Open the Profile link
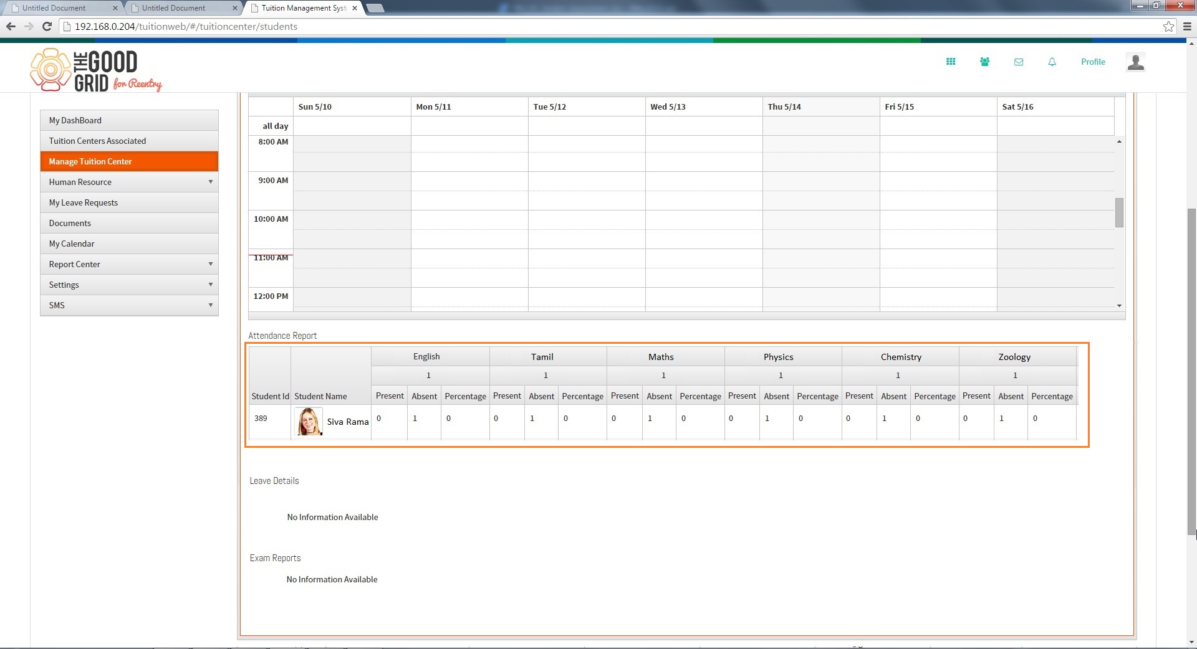Screen dimensions: 1197x649 (x=1093, y=62)
